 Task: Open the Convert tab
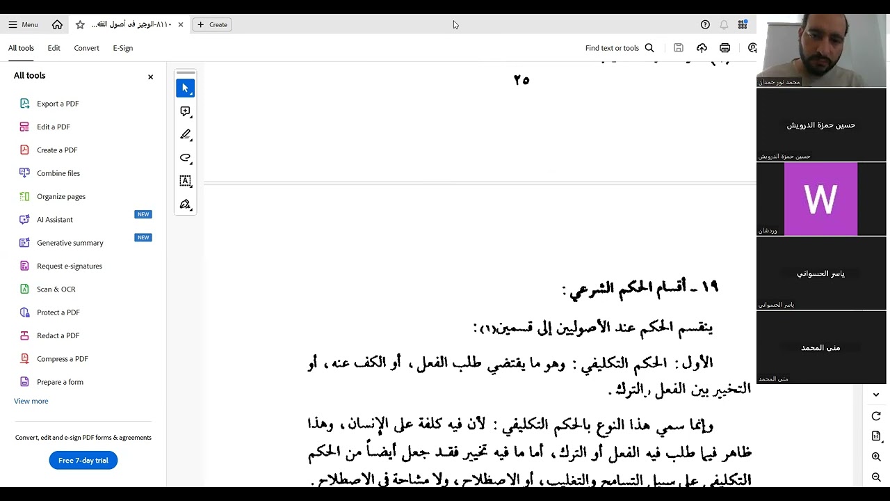pos(87,48)
